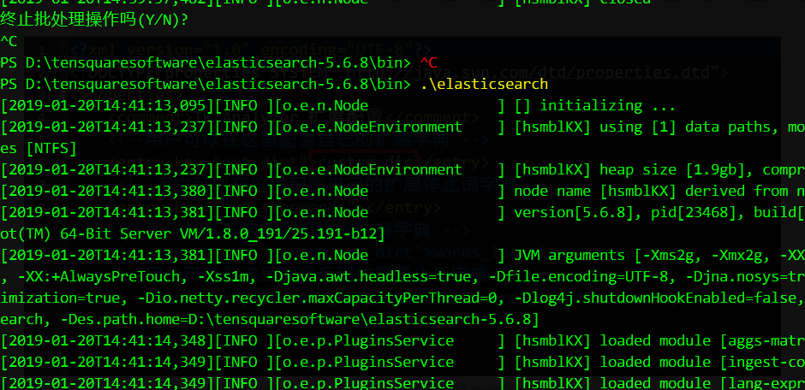This screenshot has height=390, width=805.
Task: Click 'imization=true' at the wrapped line start
Action: coord(60,298)
